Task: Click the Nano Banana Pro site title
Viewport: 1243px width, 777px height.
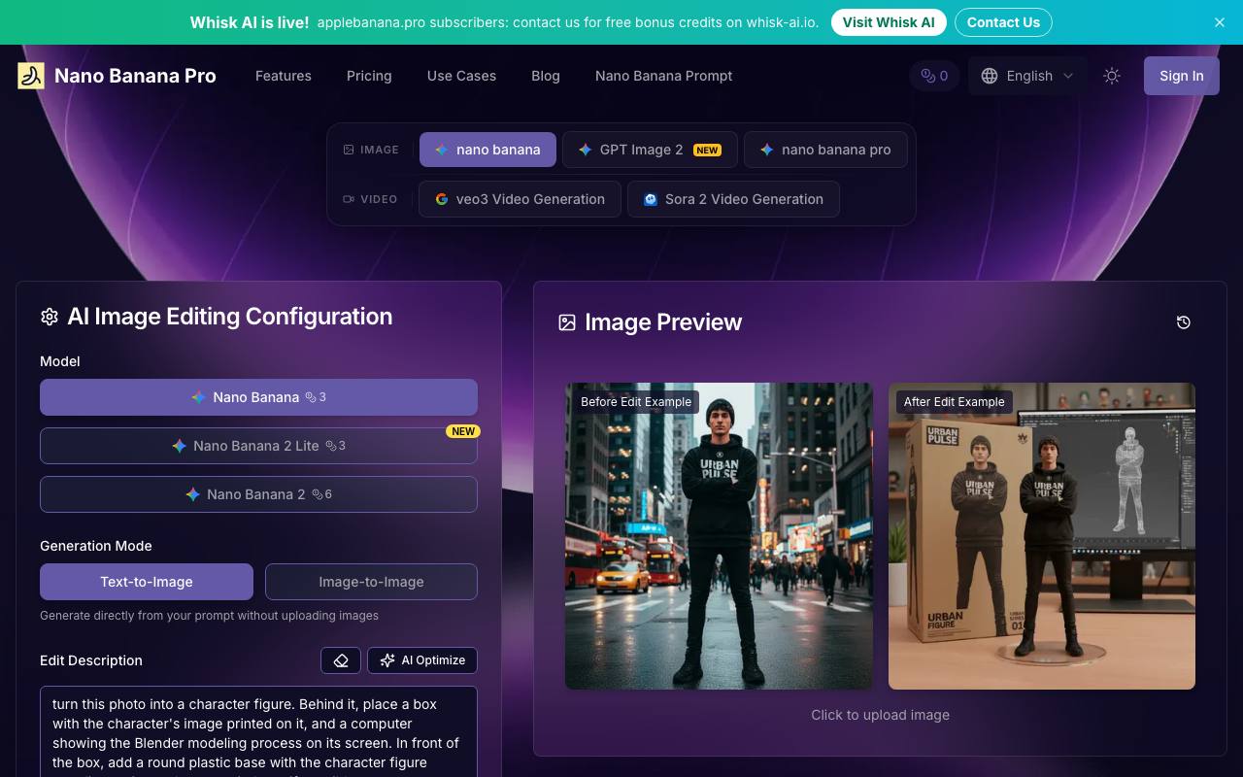Action: tap(135, 76)
